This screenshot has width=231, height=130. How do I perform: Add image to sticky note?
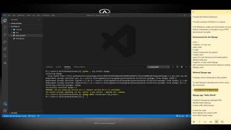point(222,122)
